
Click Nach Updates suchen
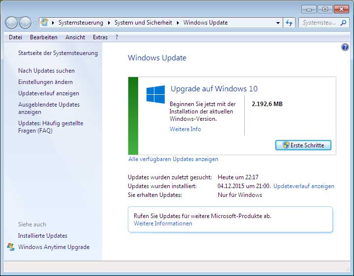pyautogui.click(x=46, y=71)
